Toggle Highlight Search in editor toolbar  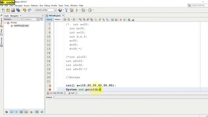click(92, 19)
